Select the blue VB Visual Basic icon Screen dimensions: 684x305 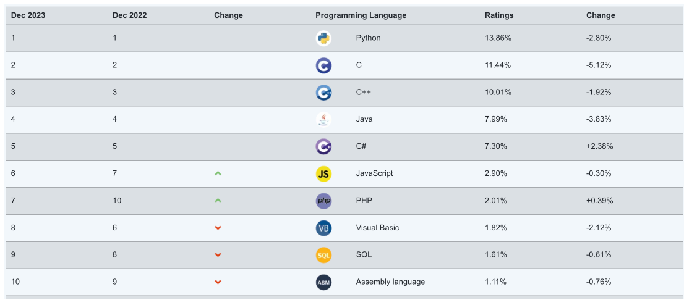[323, 228]
